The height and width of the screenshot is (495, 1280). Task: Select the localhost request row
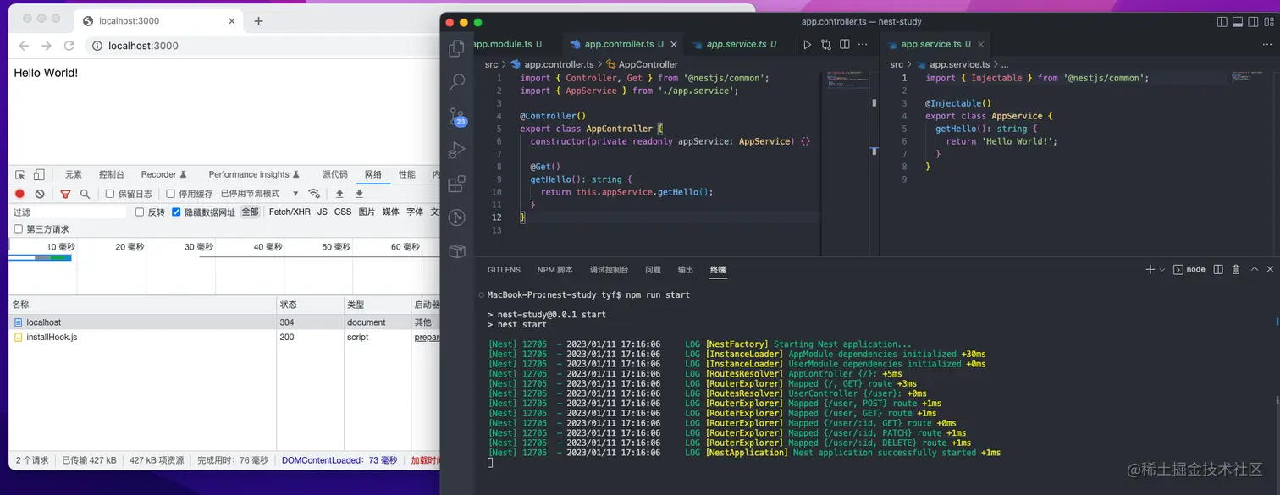[224, 322]
